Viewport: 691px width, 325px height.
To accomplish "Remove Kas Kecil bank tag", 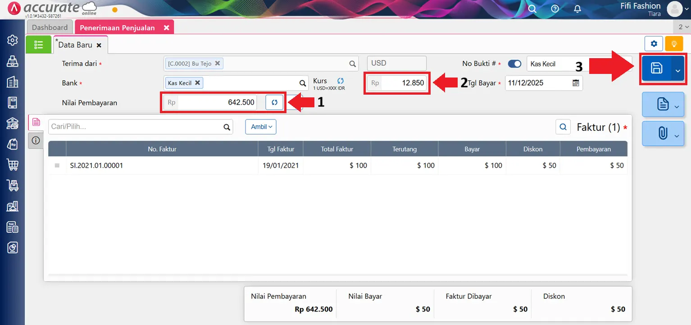I will click(x=197, y=83).
